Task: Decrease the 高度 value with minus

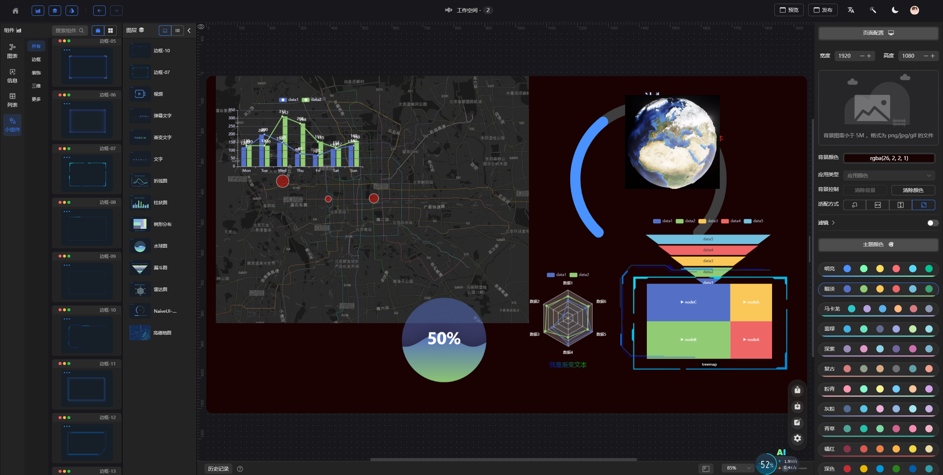Action: 926,56
